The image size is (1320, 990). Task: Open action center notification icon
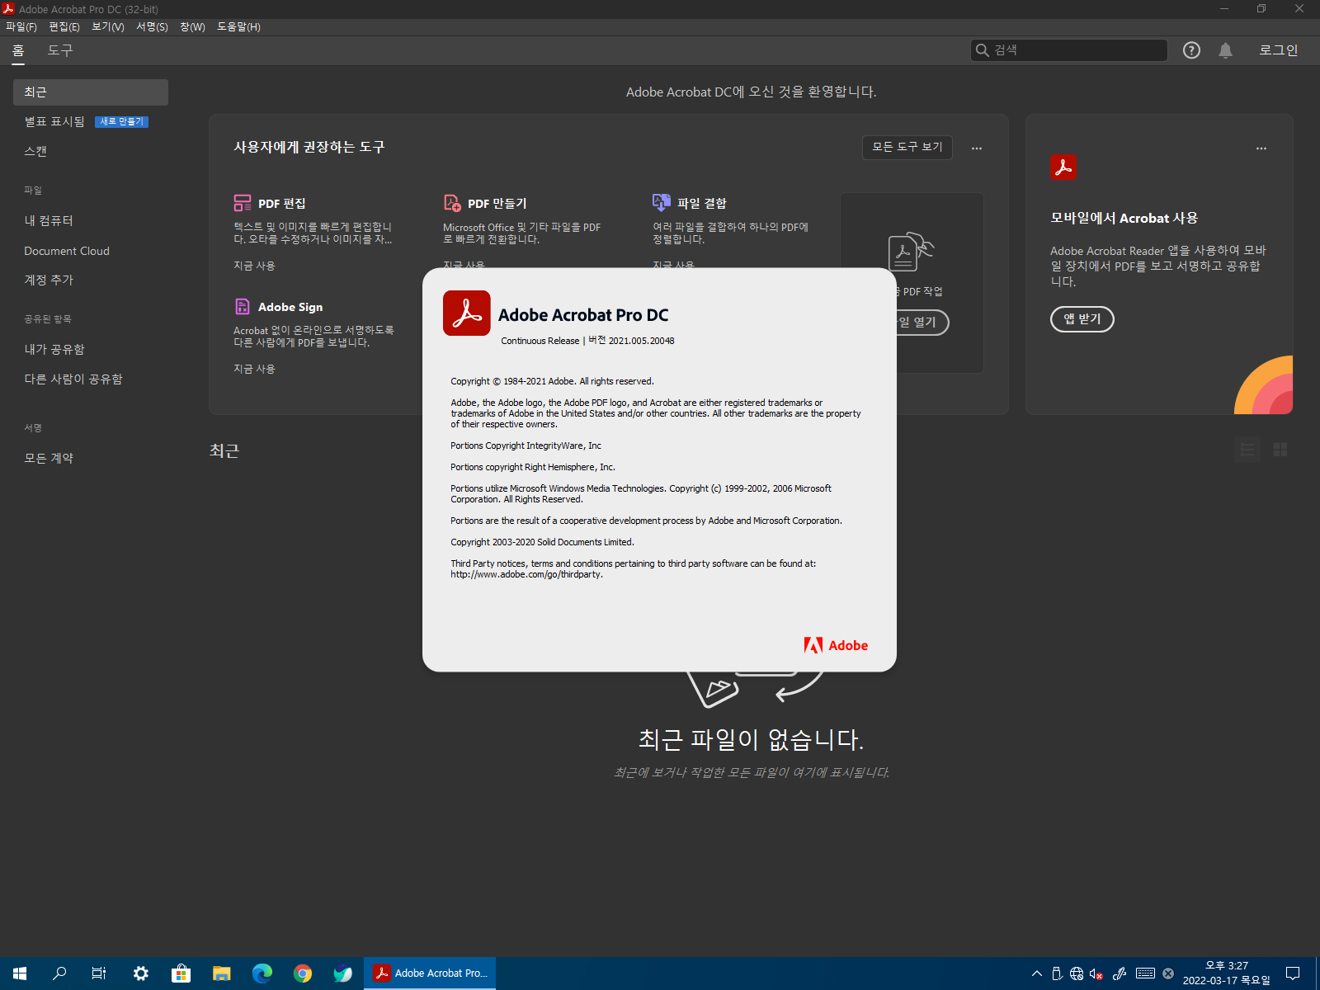pyautogui.click(x=1293, y=973)
